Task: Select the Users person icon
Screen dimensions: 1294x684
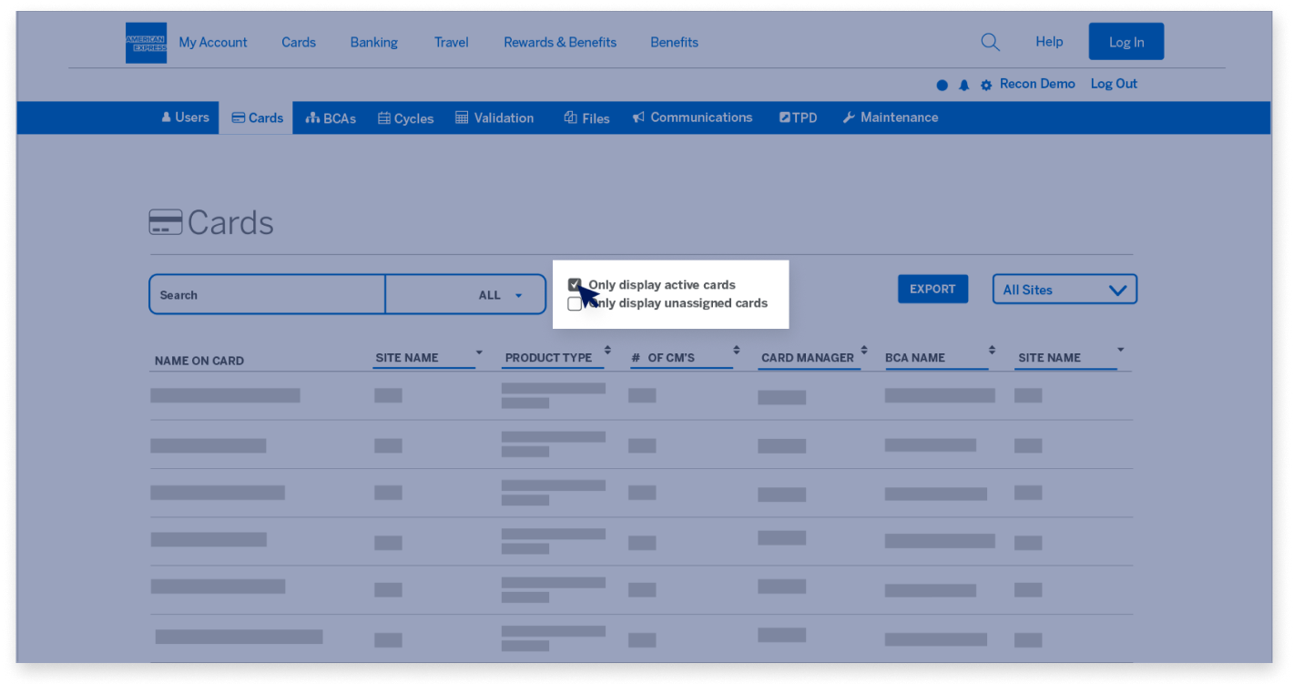Action: (x=165, y=117)
